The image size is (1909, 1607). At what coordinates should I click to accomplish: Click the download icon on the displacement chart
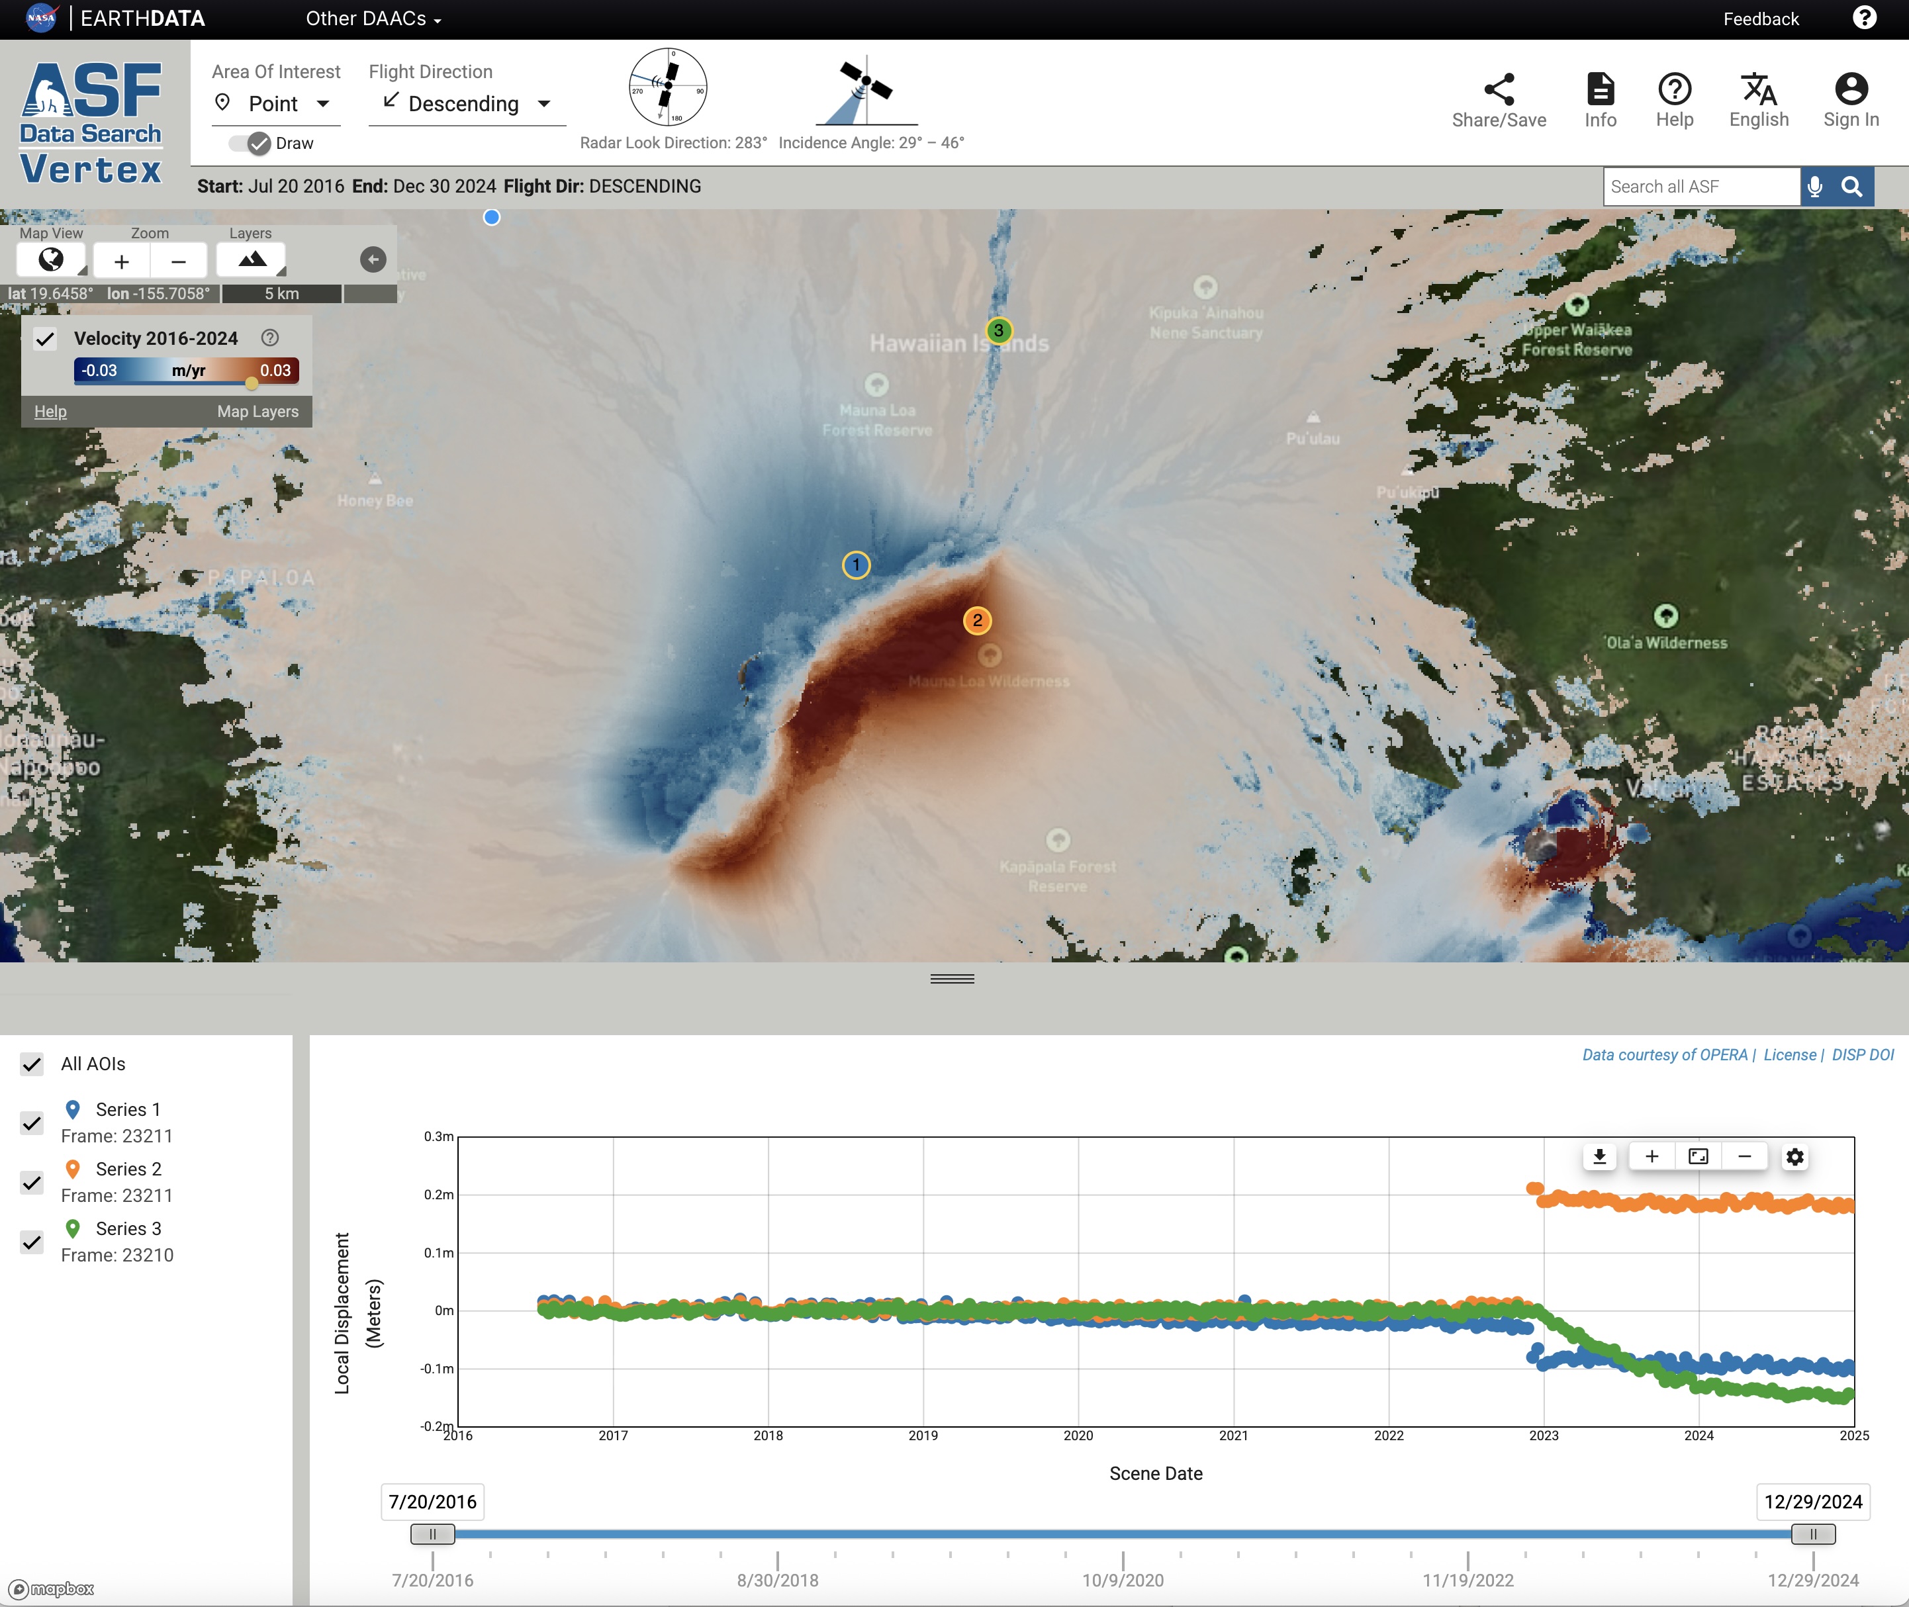pyautogui.click(x=1601, y=1156)
